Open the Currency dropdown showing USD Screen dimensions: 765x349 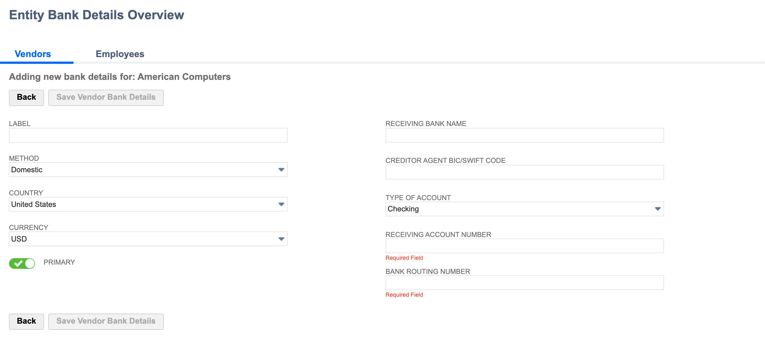click(148, 239)
